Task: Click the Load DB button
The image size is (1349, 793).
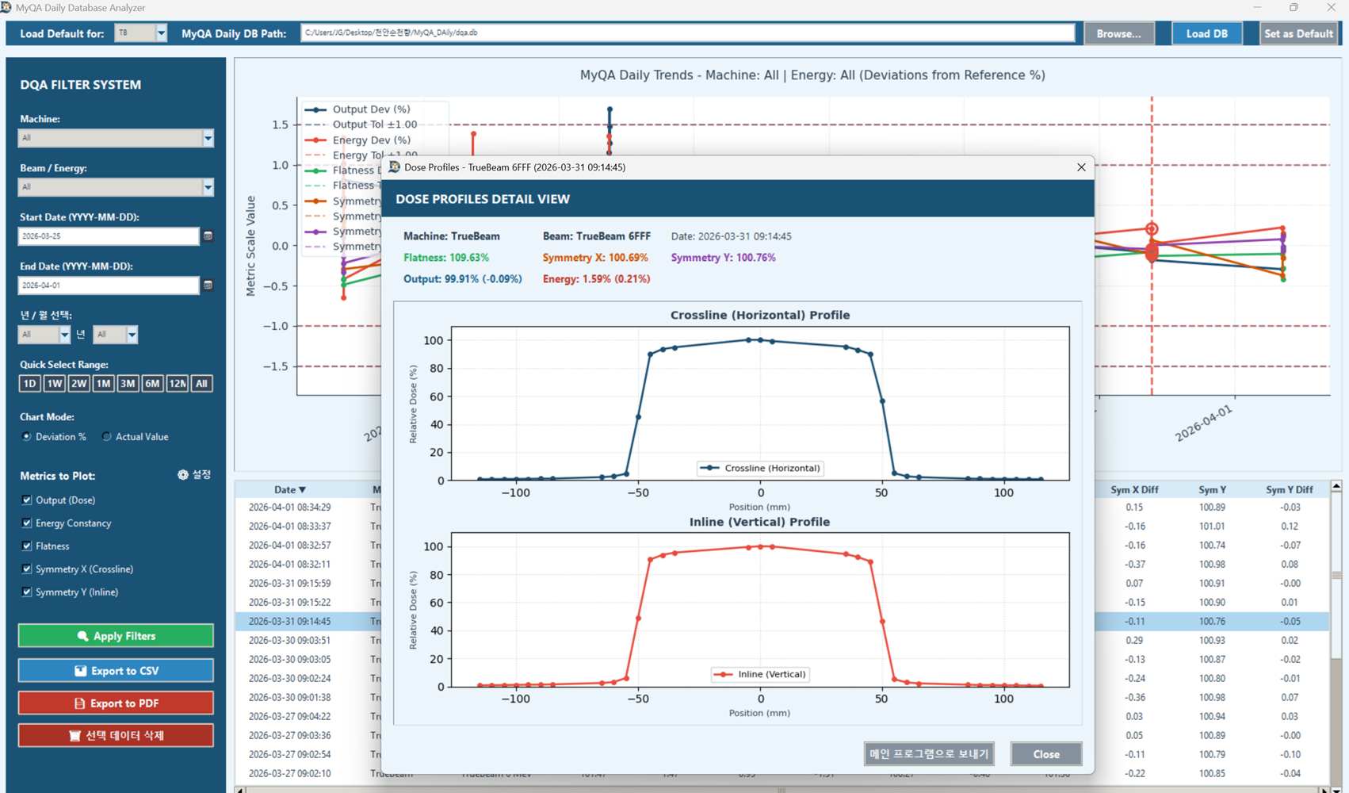Action: coord(1206,33)
